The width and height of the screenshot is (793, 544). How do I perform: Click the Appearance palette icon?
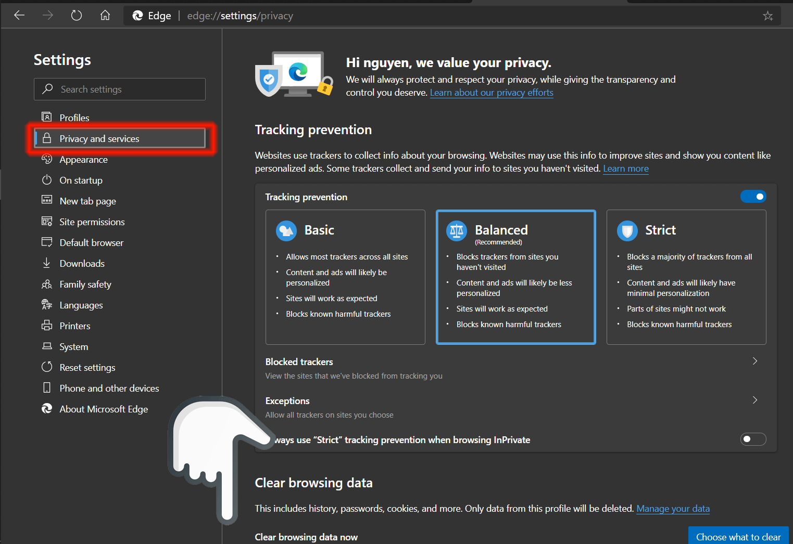(47, 159)
